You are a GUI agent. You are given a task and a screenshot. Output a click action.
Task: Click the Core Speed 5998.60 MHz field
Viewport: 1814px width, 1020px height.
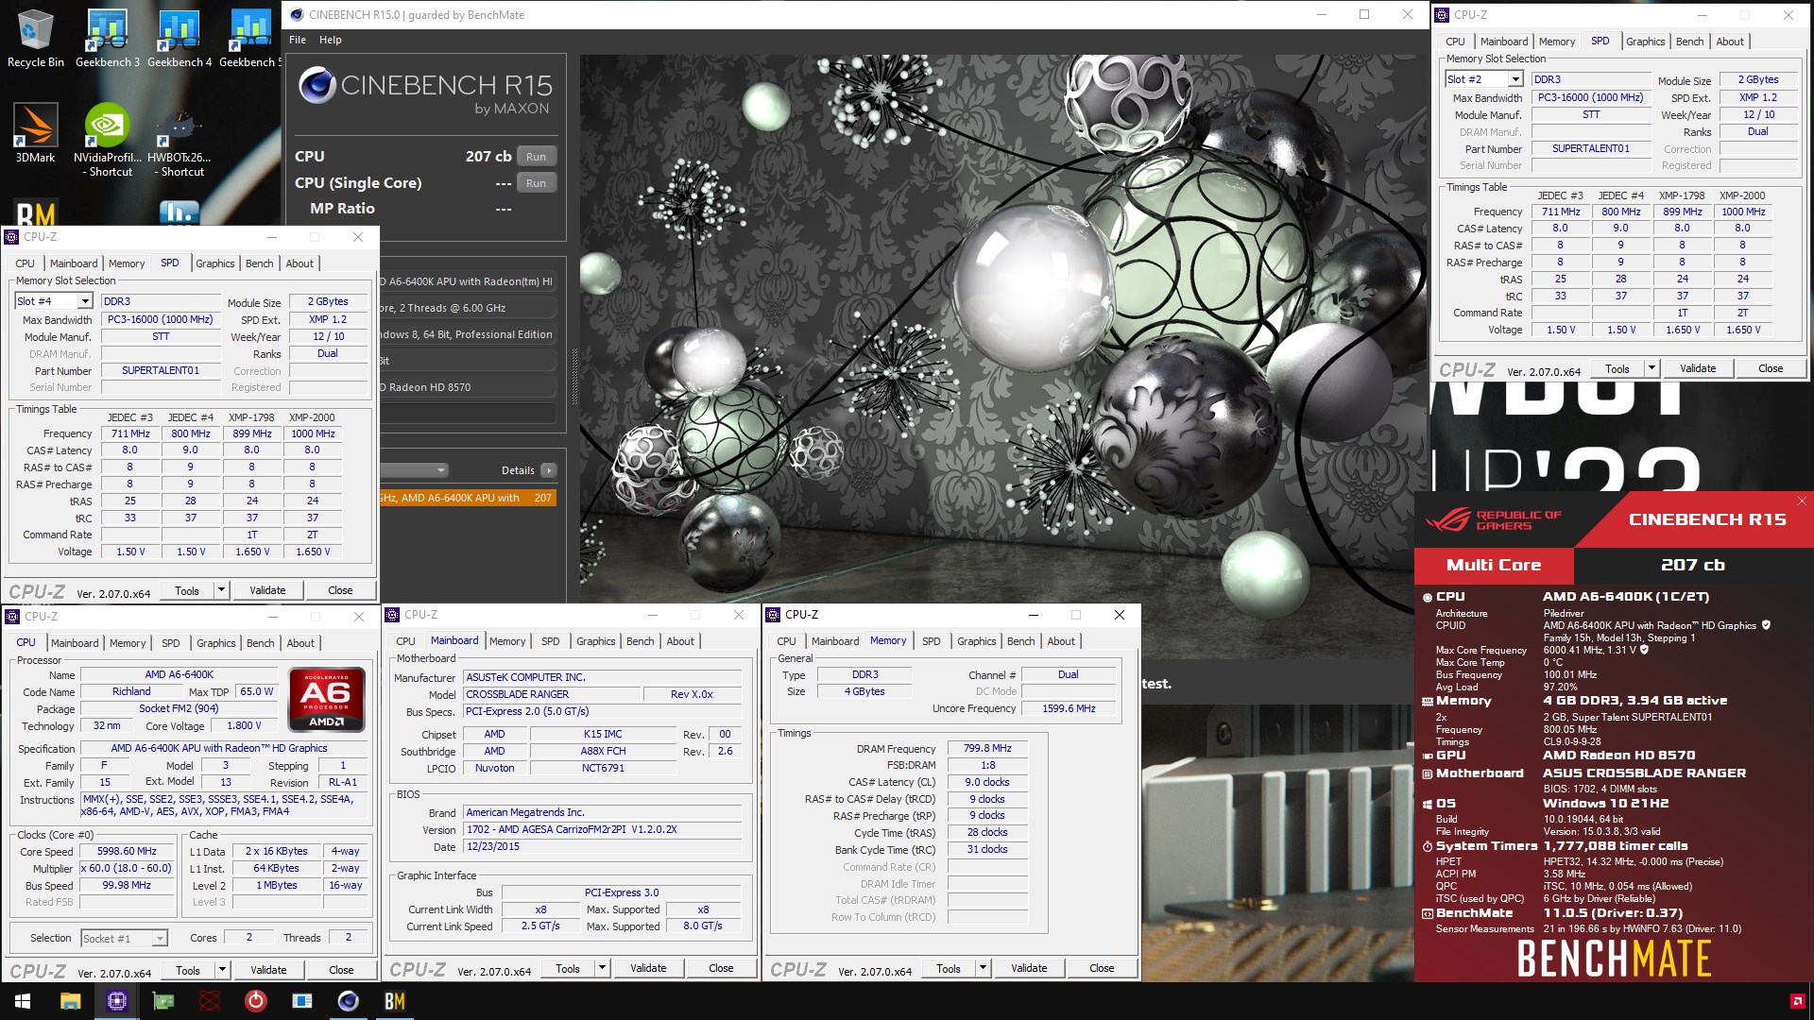[128, 851]
